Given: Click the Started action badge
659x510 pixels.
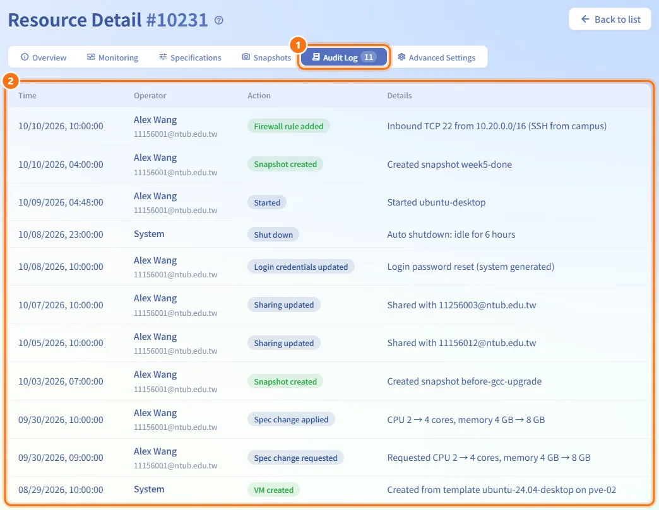Looking at the screenshot, I should (267, 203).
